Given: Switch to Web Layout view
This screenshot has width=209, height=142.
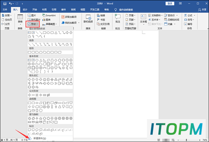Looking at the screenshot, I should [x=173, y=140].
